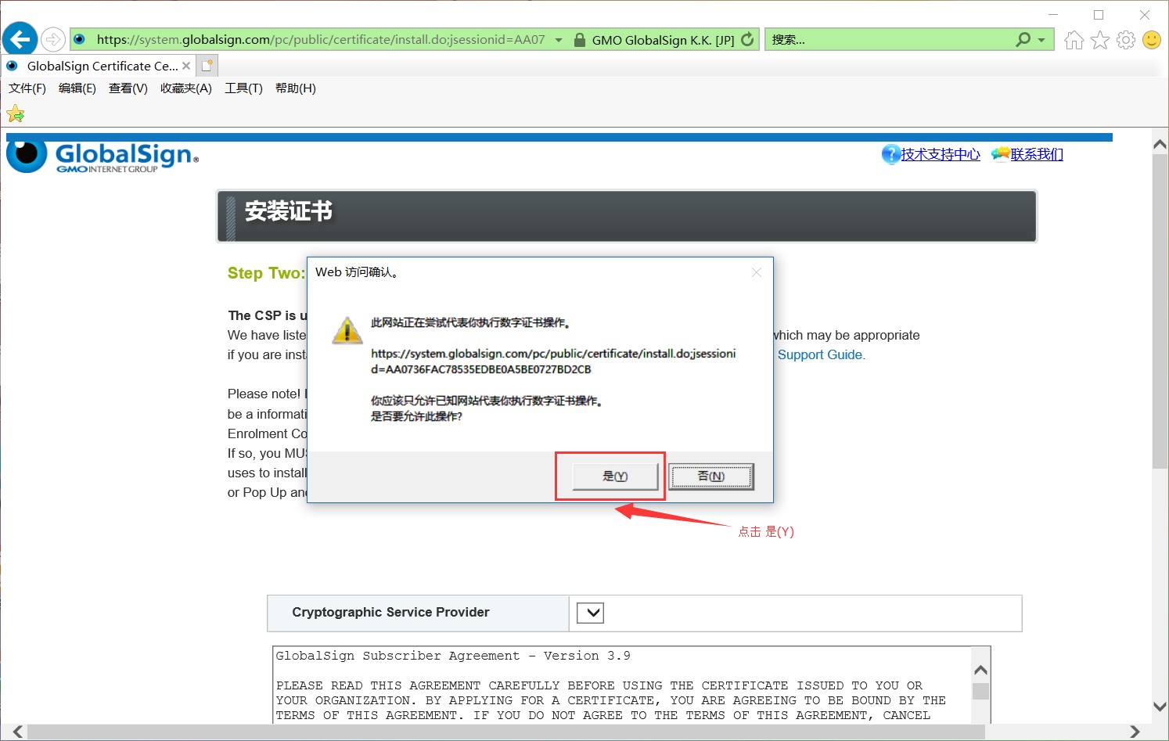This screenshot has width=1169, height=741.
Task: Click the tab's GlobalSign favicon
Action: (x=13, y=66)
